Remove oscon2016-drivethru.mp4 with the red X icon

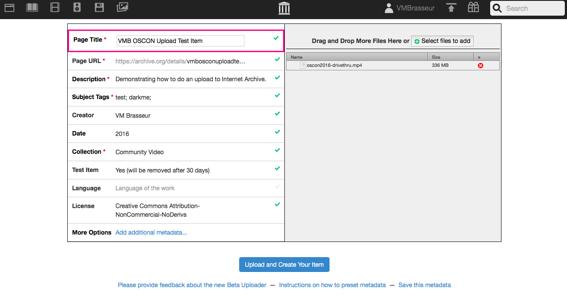click(481, 66)
